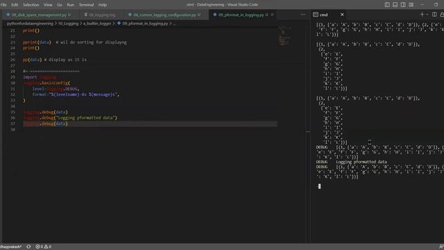This screenshot has height=250, width=444.
Task: Click the trailing ellipsis breadcrumb
Action: click(174, 24)
